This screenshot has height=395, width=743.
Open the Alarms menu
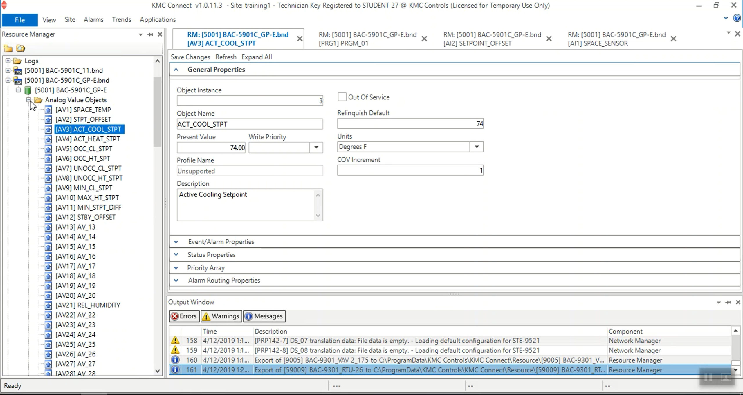tap(93, 19)
